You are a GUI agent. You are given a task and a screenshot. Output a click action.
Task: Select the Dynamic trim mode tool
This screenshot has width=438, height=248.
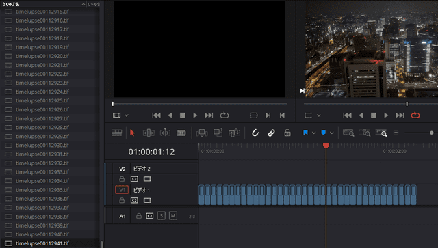click(x=165, y=133)
